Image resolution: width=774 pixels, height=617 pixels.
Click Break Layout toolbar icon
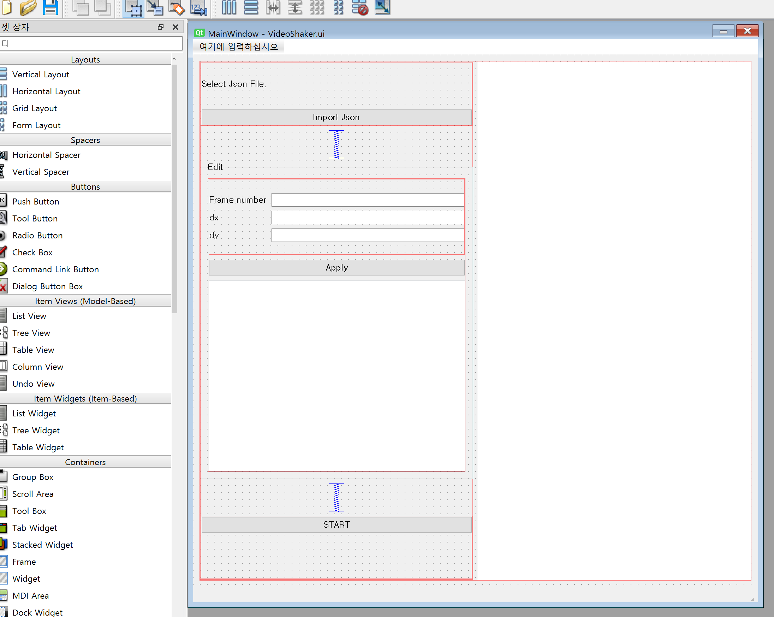point(360,7)
